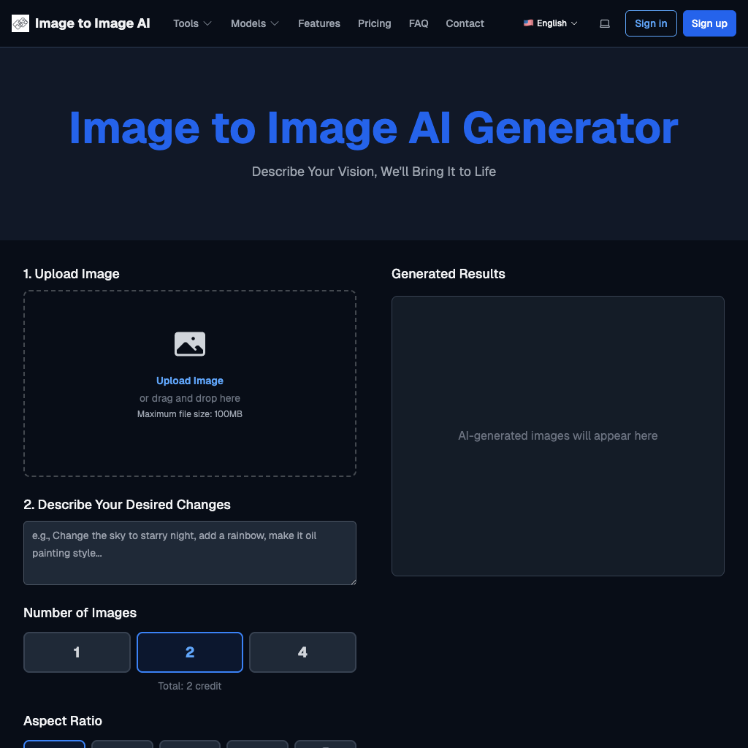Click the Image to Image AI logo icon
Viewport: 748px width, 748px height.
20,23
